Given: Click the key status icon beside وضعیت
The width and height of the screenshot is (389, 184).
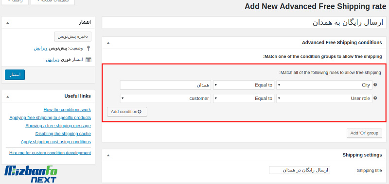Looking at the screenshot, I should [88, 48].
